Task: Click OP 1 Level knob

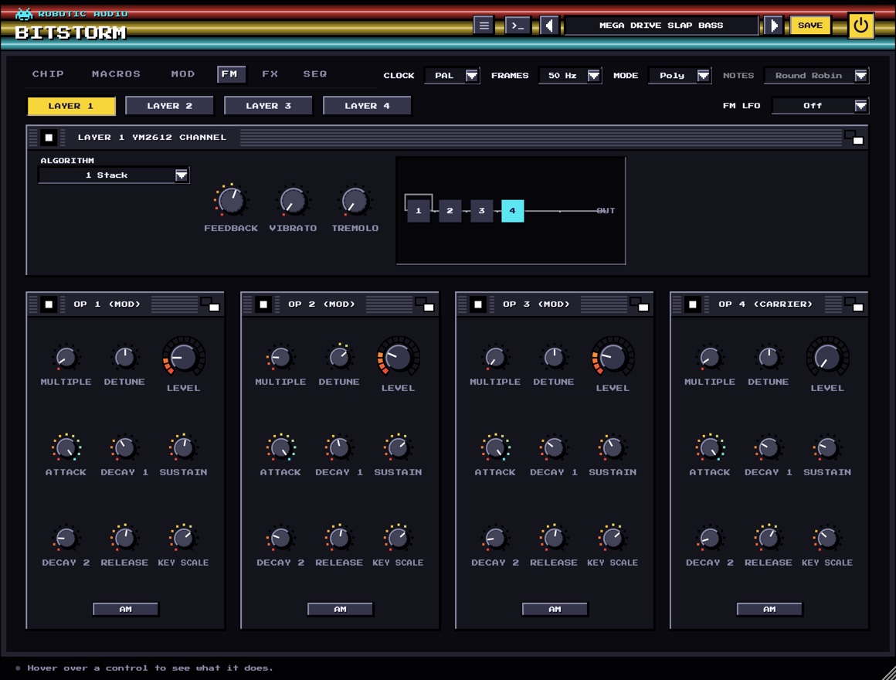Action: [x=183, y=357]
